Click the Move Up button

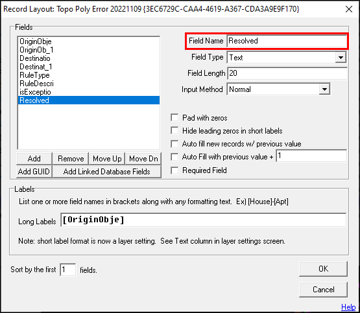coord(107,159)
